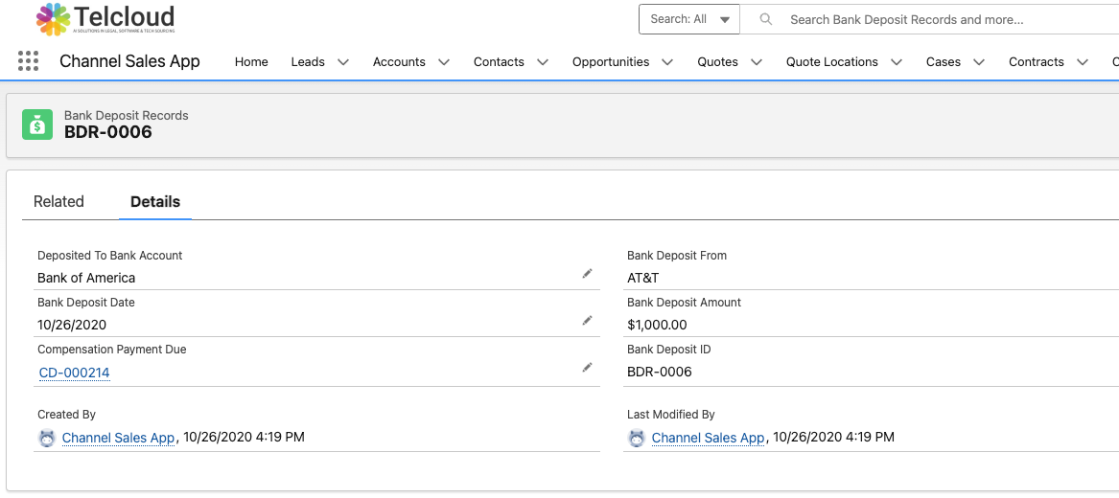This screenshot has height=498, width=1119.
Task: Click the Bank Deposit Amount label
Action: pos(685,302)
